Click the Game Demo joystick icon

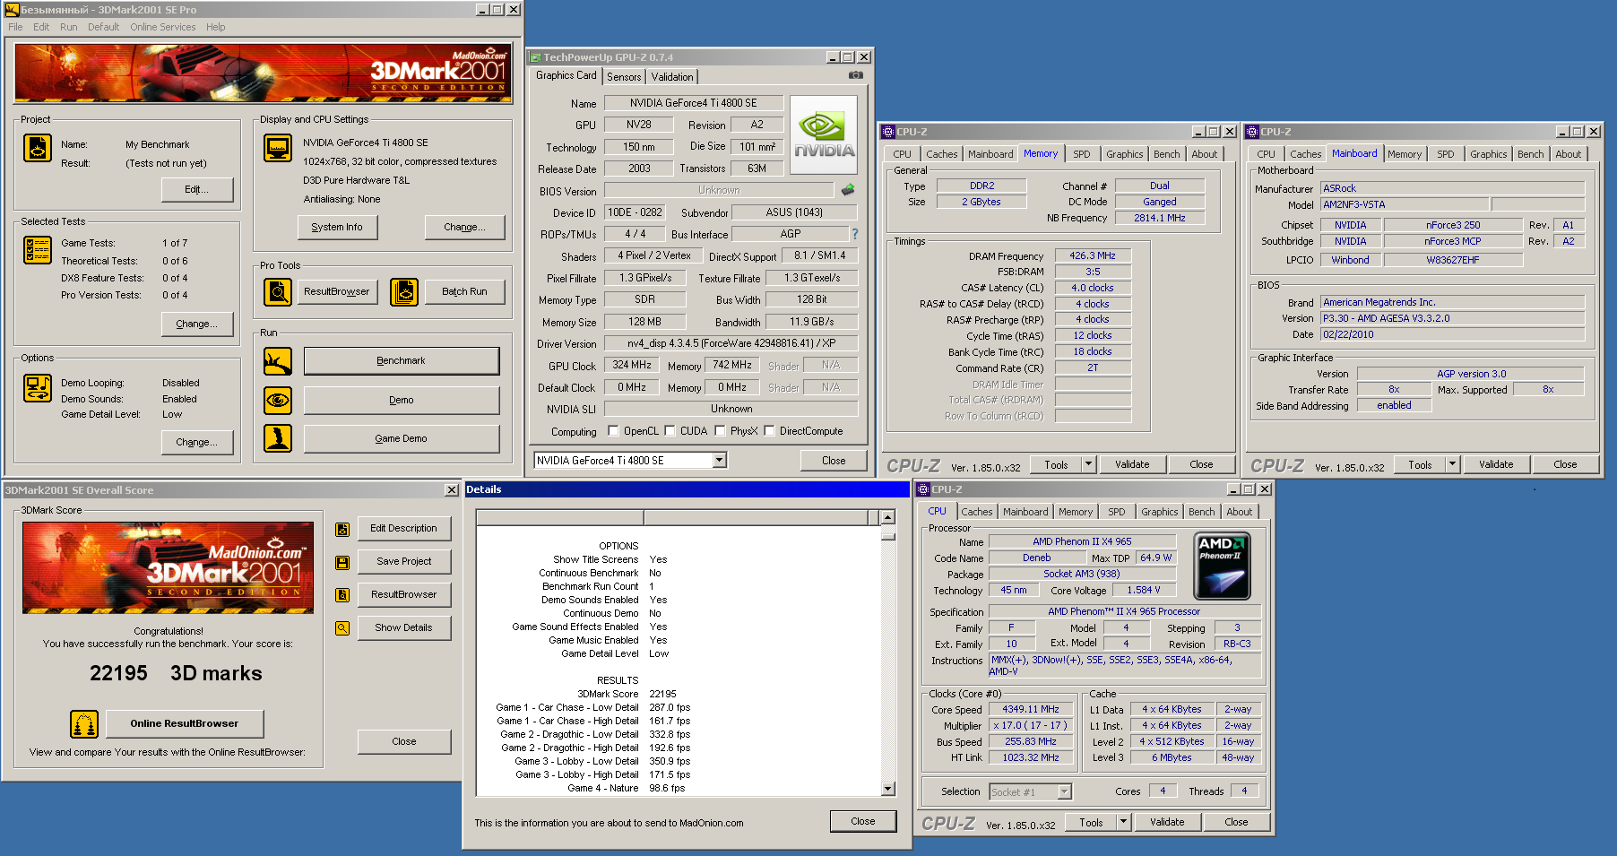click(x=278, y=438)
